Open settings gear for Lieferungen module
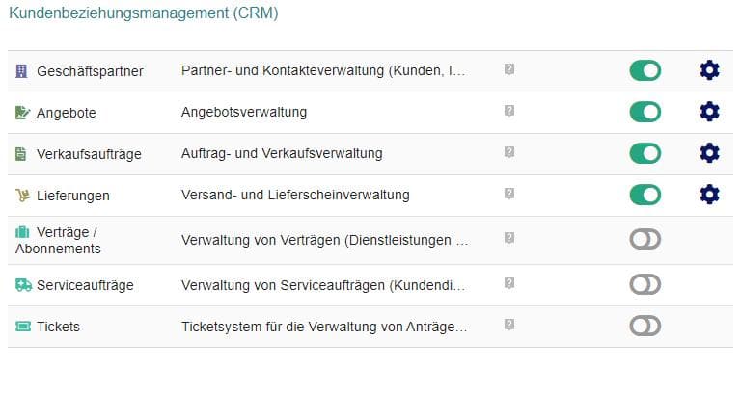741x394 pixels. pyautogui.click(x=709, y=195)
